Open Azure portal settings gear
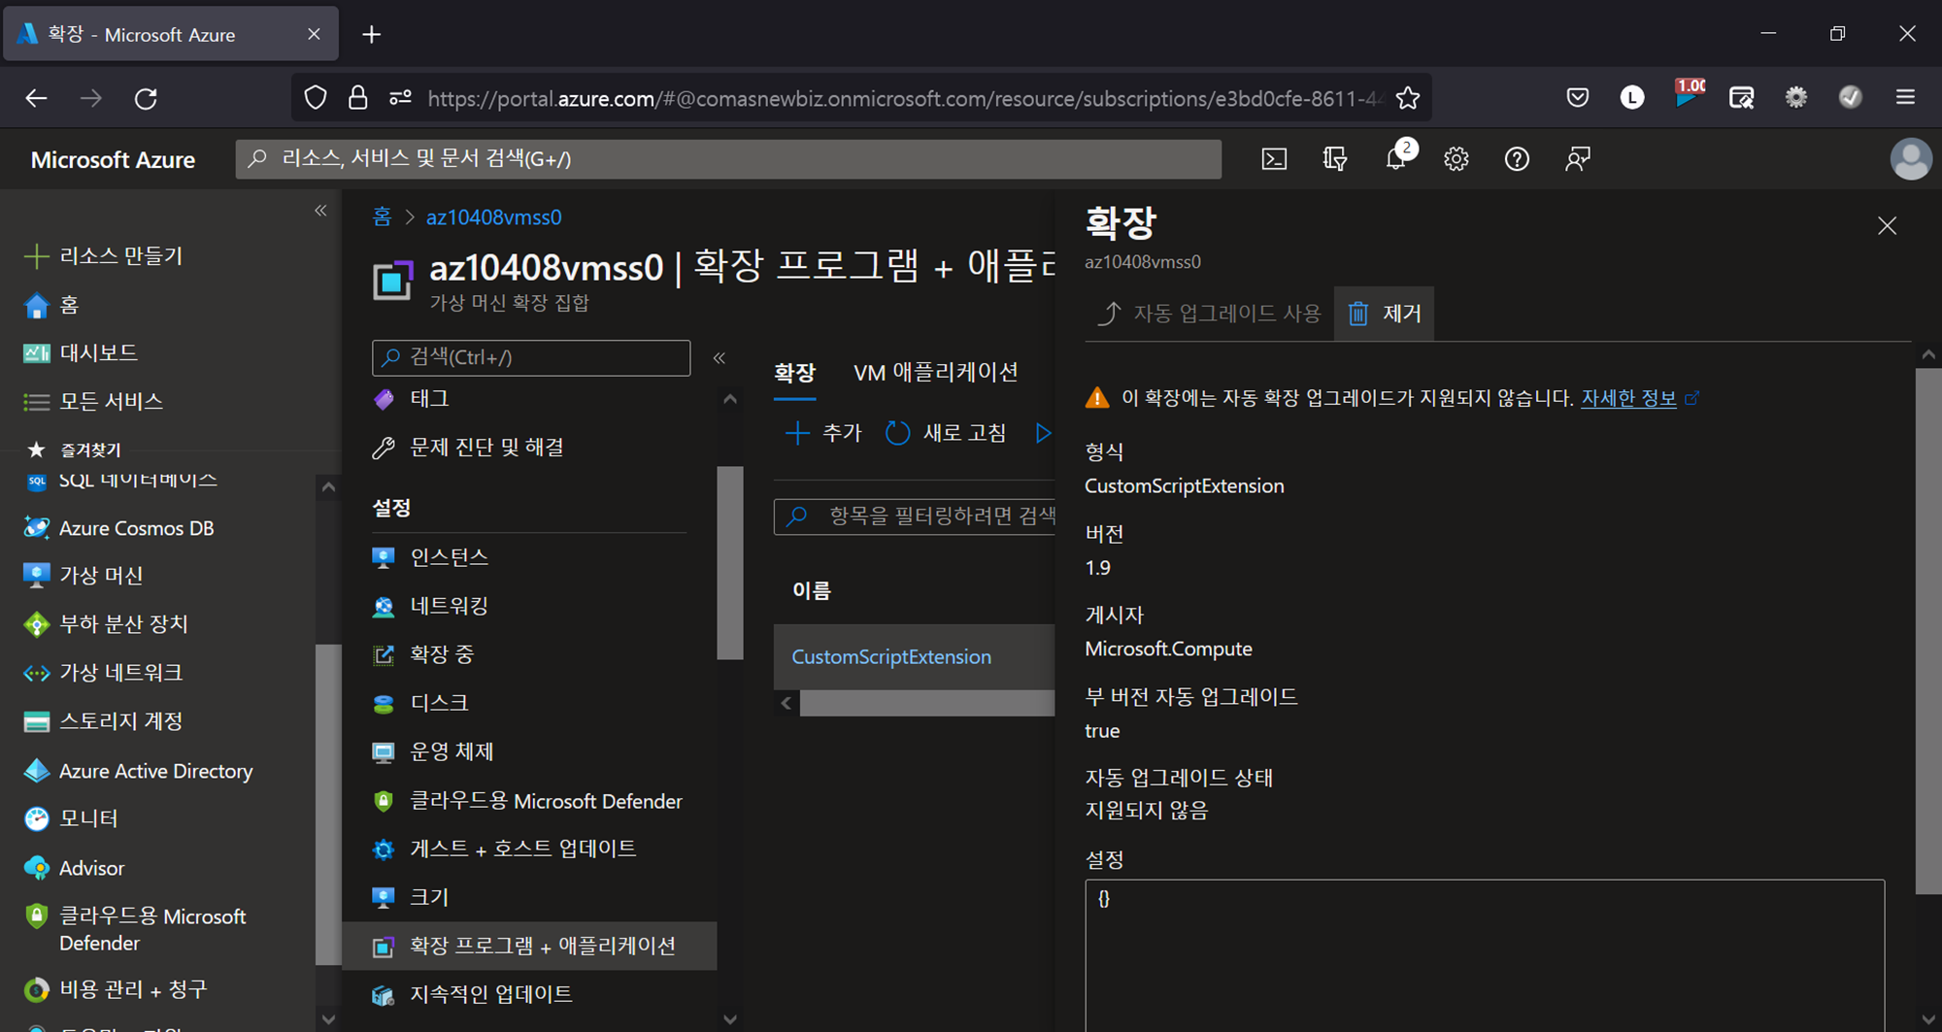This screenshot has height=1032, width=1942. [1456, 159]
